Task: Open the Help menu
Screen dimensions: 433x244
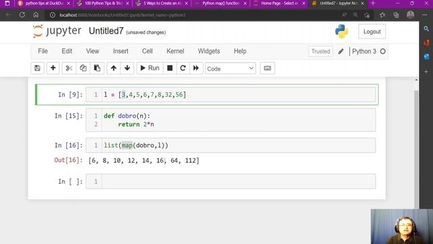Action: 240,52
